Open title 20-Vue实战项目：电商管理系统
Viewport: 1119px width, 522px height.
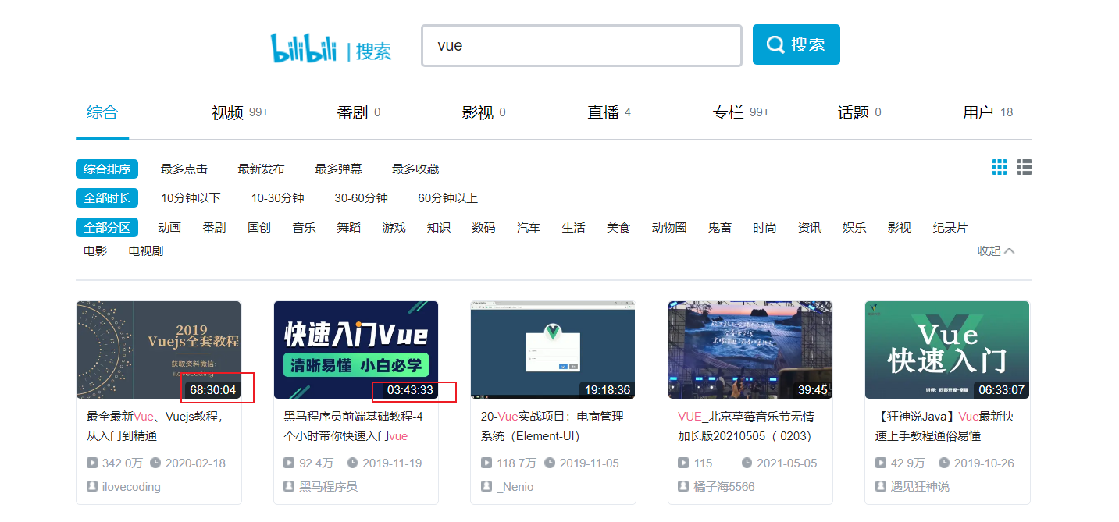(x=552, y=426)
